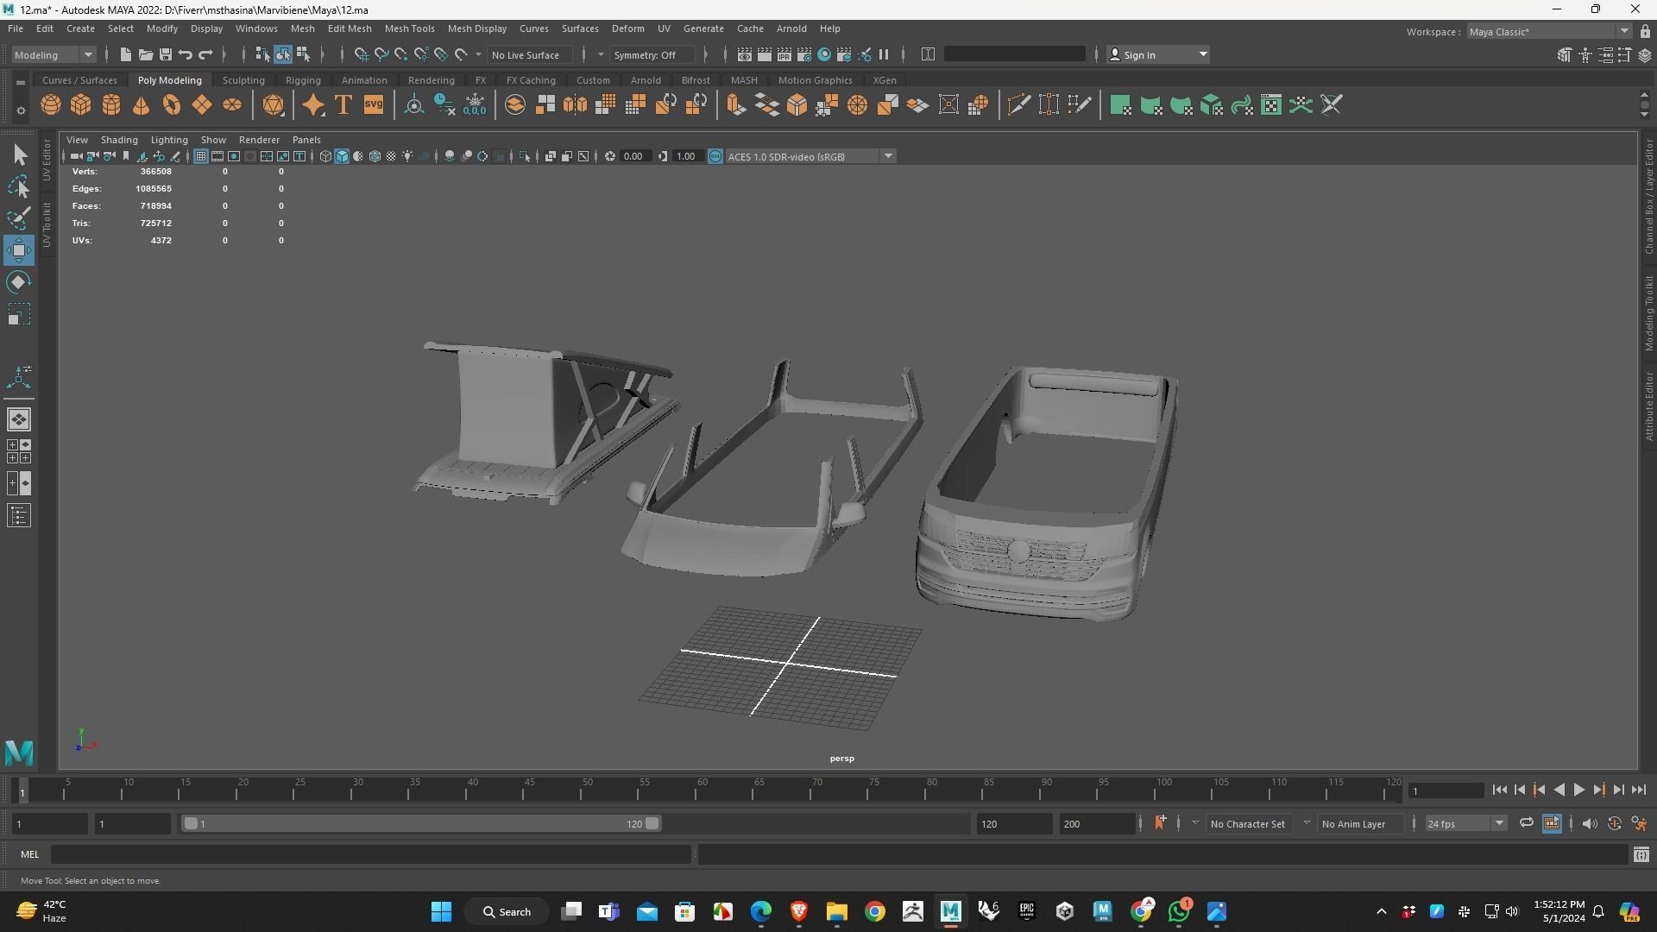
Task: Activate the Paint Selection tool
Action: [x=19, y=217]
